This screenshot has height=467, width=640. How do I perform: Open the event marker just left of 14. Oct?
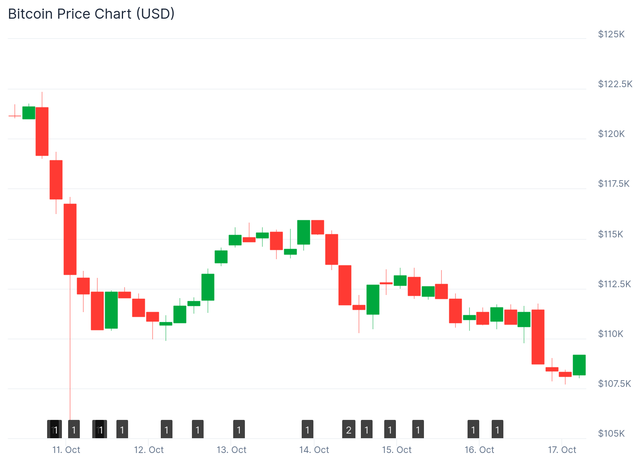click(308, 429)
